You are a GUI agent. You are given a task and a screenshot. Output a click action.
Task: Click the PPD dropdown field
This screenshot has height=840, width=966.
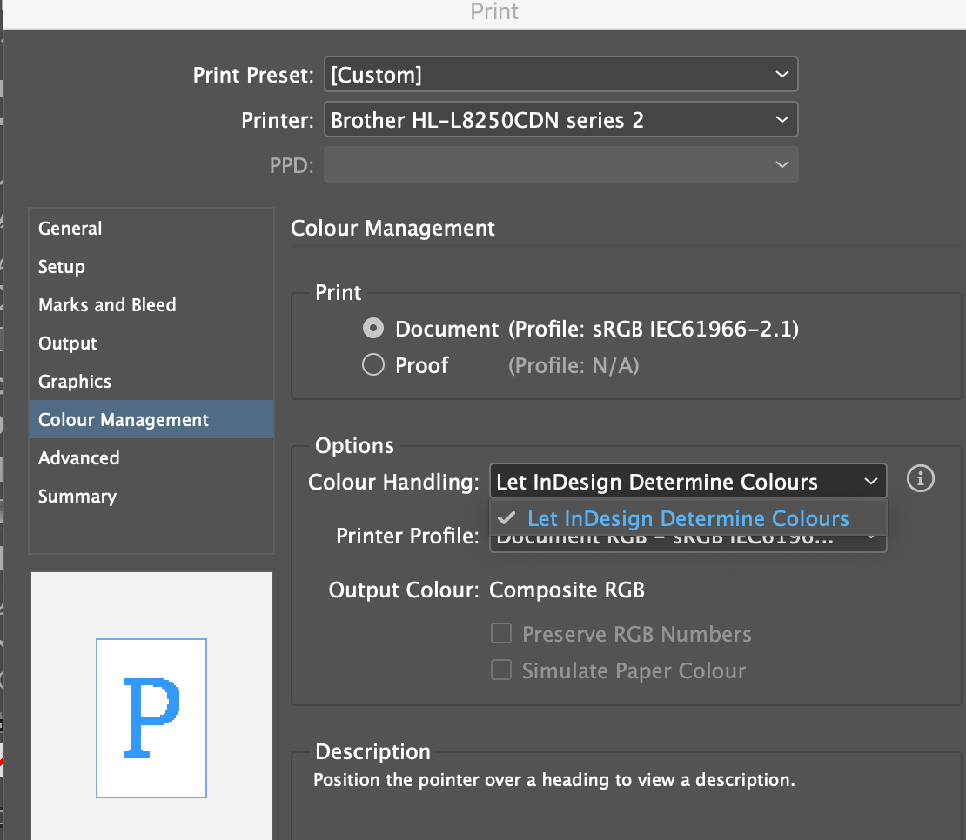pyautogui.click(x=560, y=164)
